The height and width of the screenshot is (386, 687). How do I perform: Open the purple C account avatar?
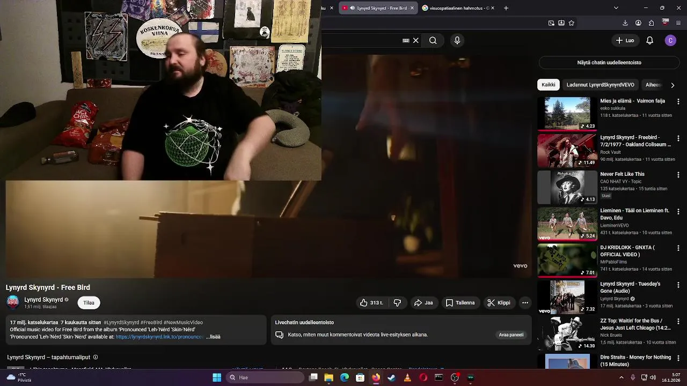pyautogui.click(x=670, y=40)
